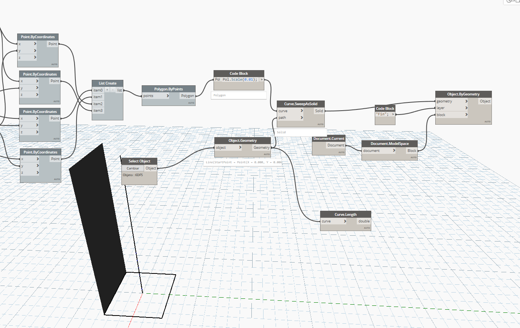Viewport: 520px width, 328px height.
Task: Click the Block output port on Document.ModelSpace
Action: (412, 151)
